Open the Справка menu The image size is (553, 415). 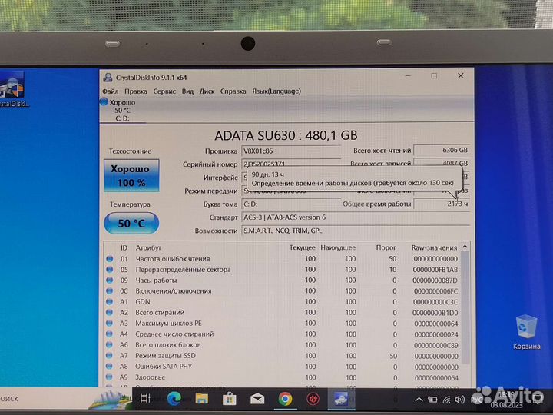(x=233, y=91)
